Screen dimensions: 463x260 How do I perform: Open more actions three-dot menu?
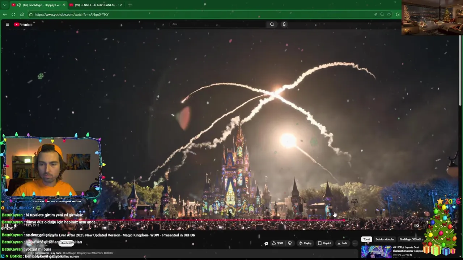[x=355, y=243]
